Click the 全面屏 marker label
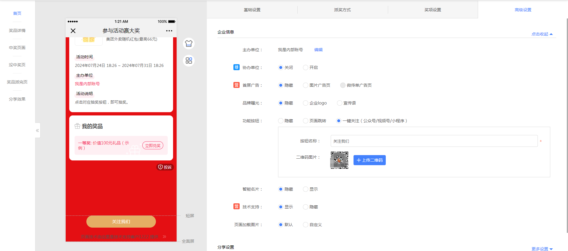 coord(188,241)
